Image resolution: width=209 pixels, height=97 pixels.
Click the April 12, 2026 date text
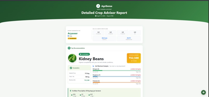[x=101, y=16]
